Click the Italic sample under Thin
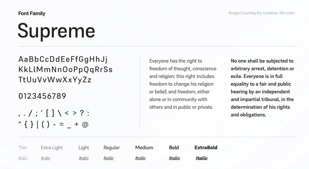 point(23,158)
